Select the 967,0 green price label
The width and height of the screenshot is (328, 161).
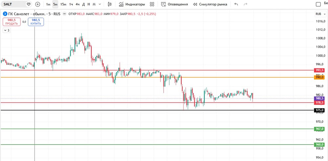(x=319, y=129)
